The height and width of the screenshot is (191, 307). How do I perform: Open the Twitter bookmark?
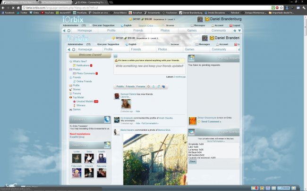(22, 13)
